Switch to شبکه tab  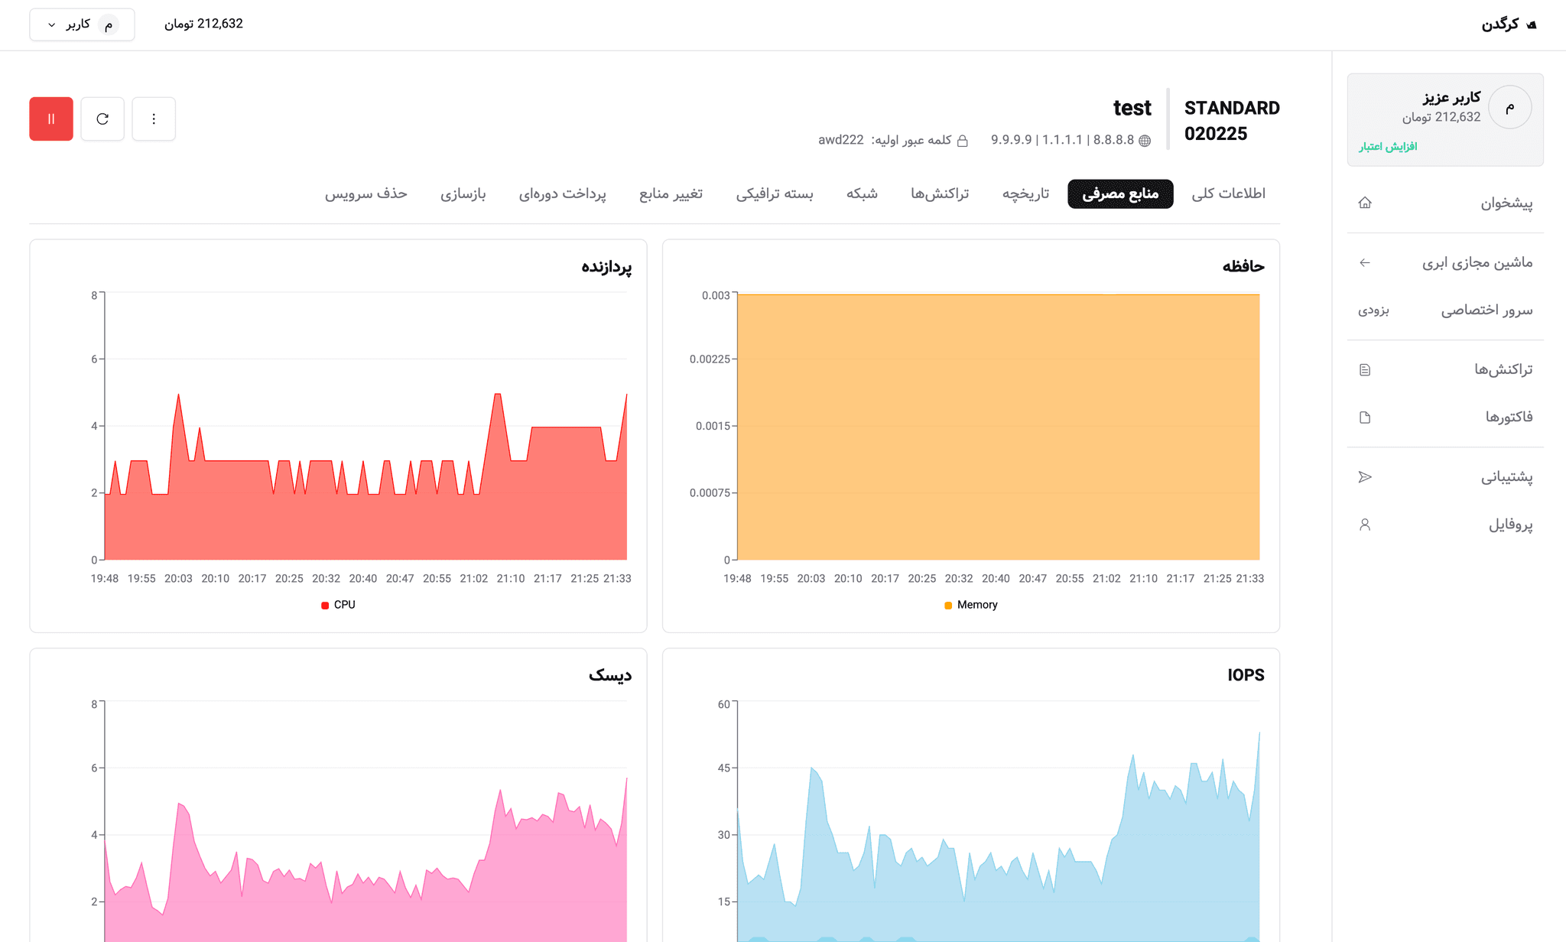click(862, 193)
